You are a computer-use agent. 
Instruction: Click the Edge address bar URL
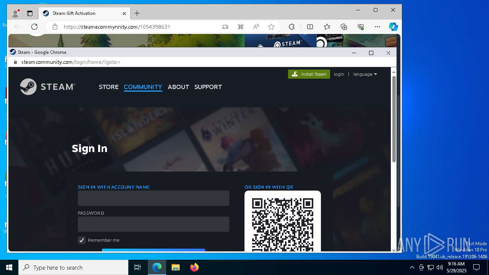(117, 27)
